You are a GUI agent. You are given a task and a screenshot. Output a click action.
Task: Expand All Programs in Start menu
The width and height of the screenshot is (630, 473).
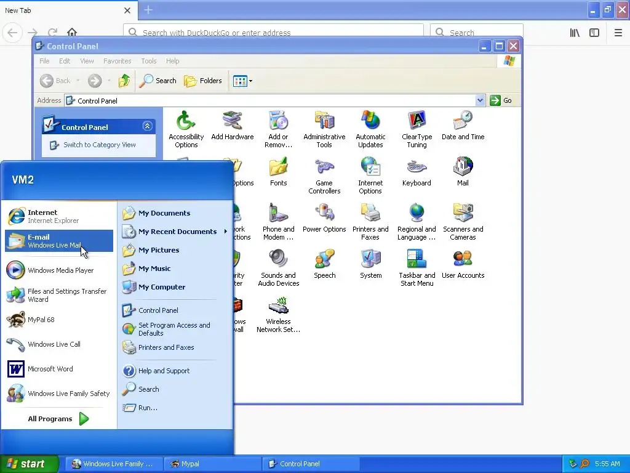click(58, 419)
